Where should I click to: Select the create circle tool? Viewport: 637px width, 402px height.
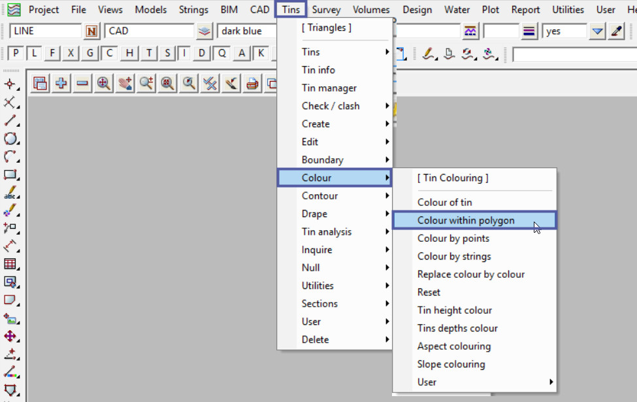[10, 139]
